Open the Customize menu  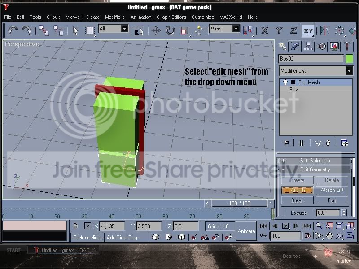[203, 17]
